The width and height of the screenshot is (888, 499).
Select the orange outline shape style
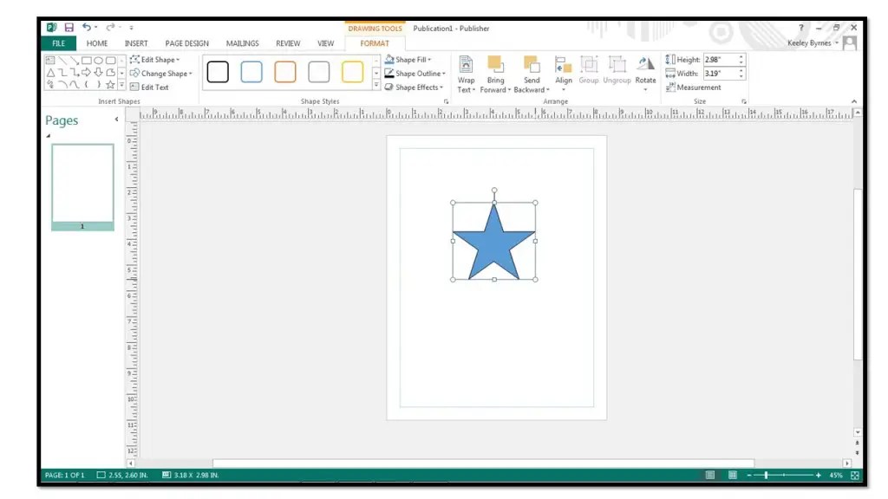285,72
